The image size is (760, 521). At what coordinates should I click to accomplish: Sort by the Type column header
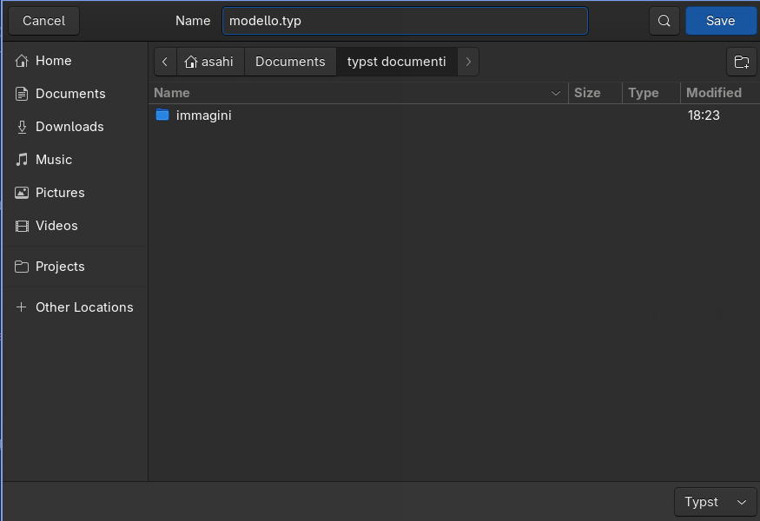pyautogui.click(x=651, y=93)
